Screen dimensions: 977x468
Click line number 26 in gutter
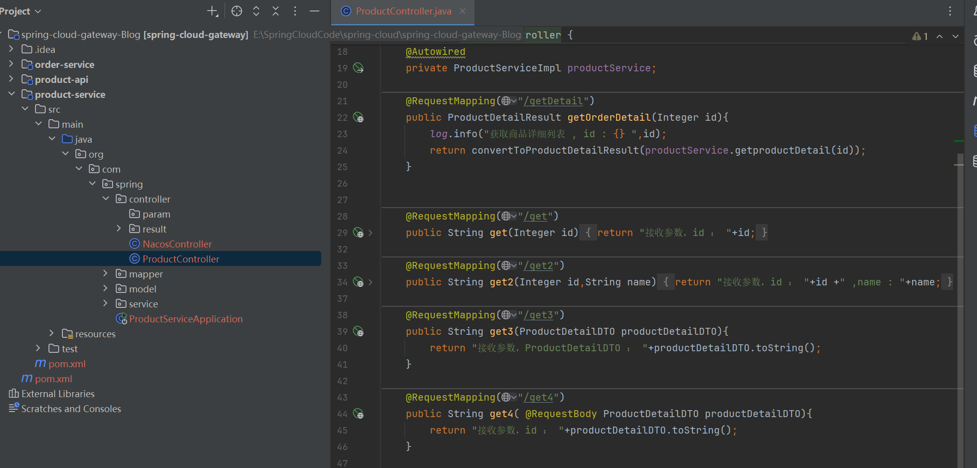click(342, 183)
